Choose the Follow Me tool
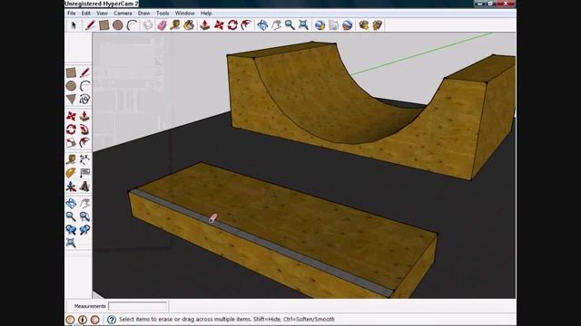 84,129
